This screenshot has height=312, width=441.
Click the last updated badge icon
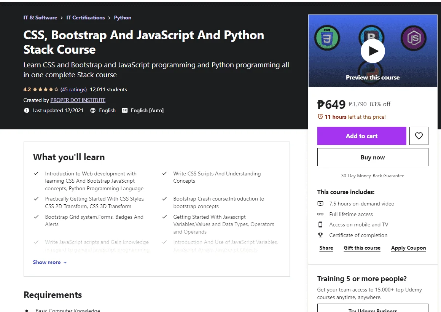pos(26,110)
